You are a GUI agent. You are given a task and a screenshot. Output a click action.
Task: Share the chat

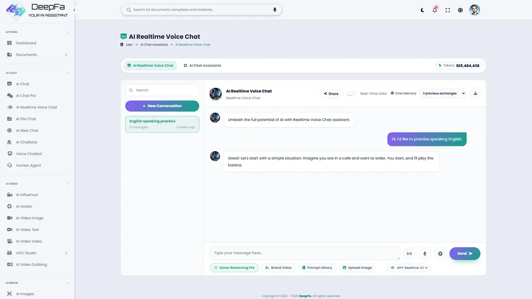pyautogui.click(x=331, y=93)
